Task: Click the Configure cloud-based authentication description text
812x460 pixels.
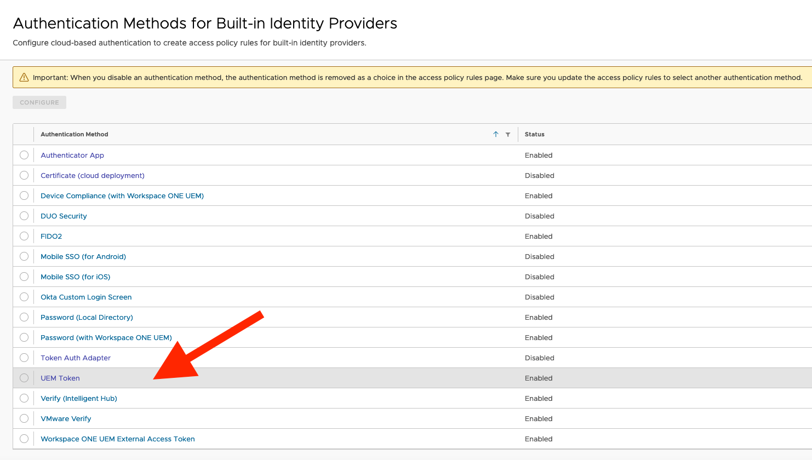Action: pyautogui.click(x=190, y=43)
